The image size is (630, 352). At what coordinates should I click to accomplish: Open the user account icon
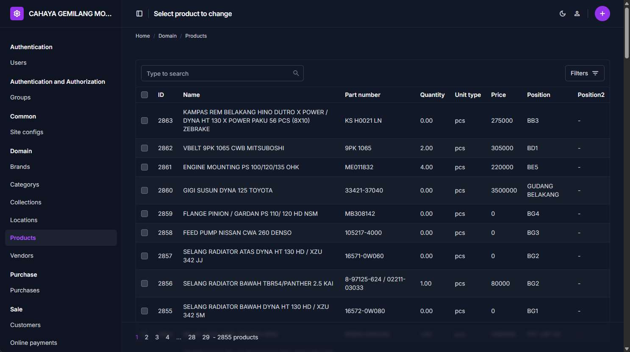pyautogui.click(x=577, y=14)
